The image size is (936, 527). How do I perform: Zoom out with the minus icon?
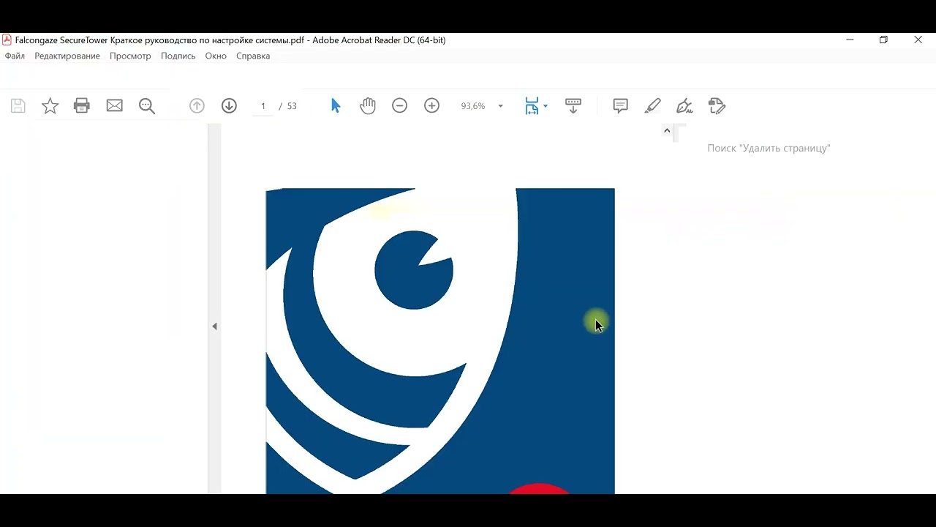tap(399, 106)
